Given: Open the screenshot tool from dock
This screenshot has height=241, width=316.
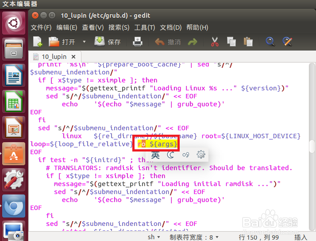Looking at the screenshot, I should click(x=14, y=231).
